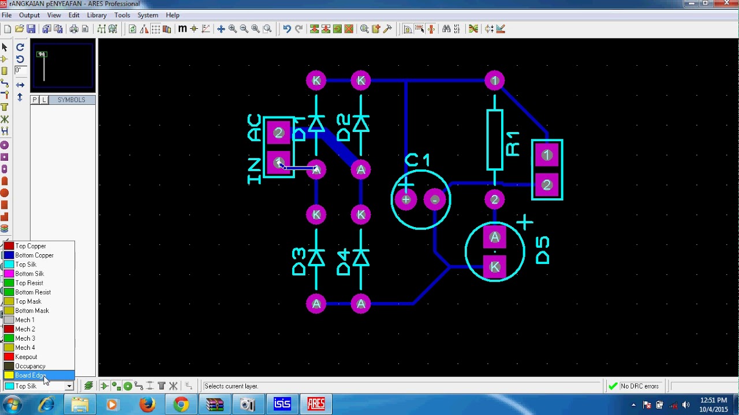The height and width of the screenshot is (415, 739).
Task: Save the layout with floppy icon
Action: click(31, 29)
